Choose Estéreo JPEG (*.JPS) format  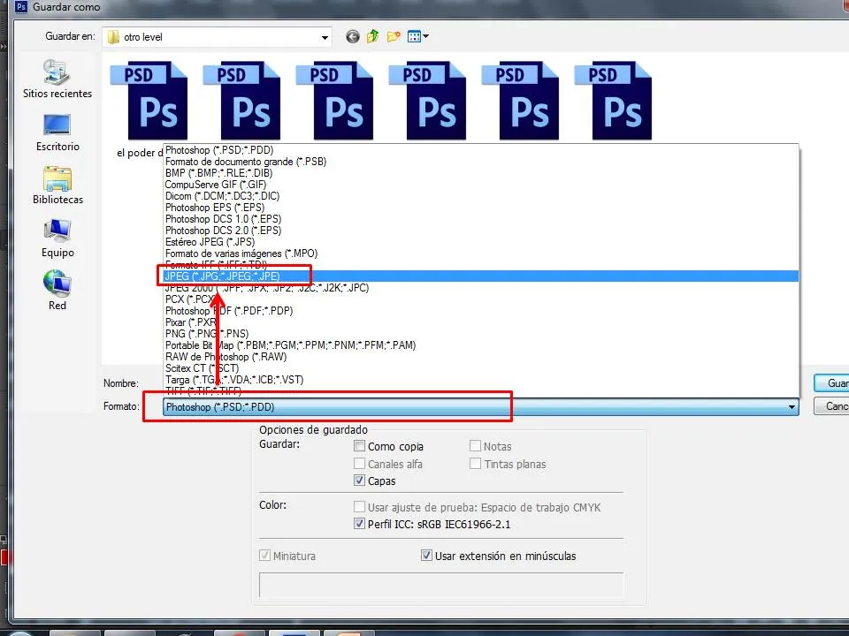pyautogui.click(x=481, y=242)
